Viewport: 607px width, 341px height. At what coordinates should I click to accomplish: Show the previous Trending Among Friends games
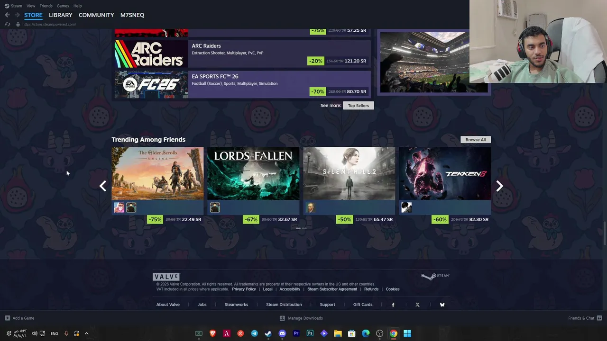(x=103, y=186)
